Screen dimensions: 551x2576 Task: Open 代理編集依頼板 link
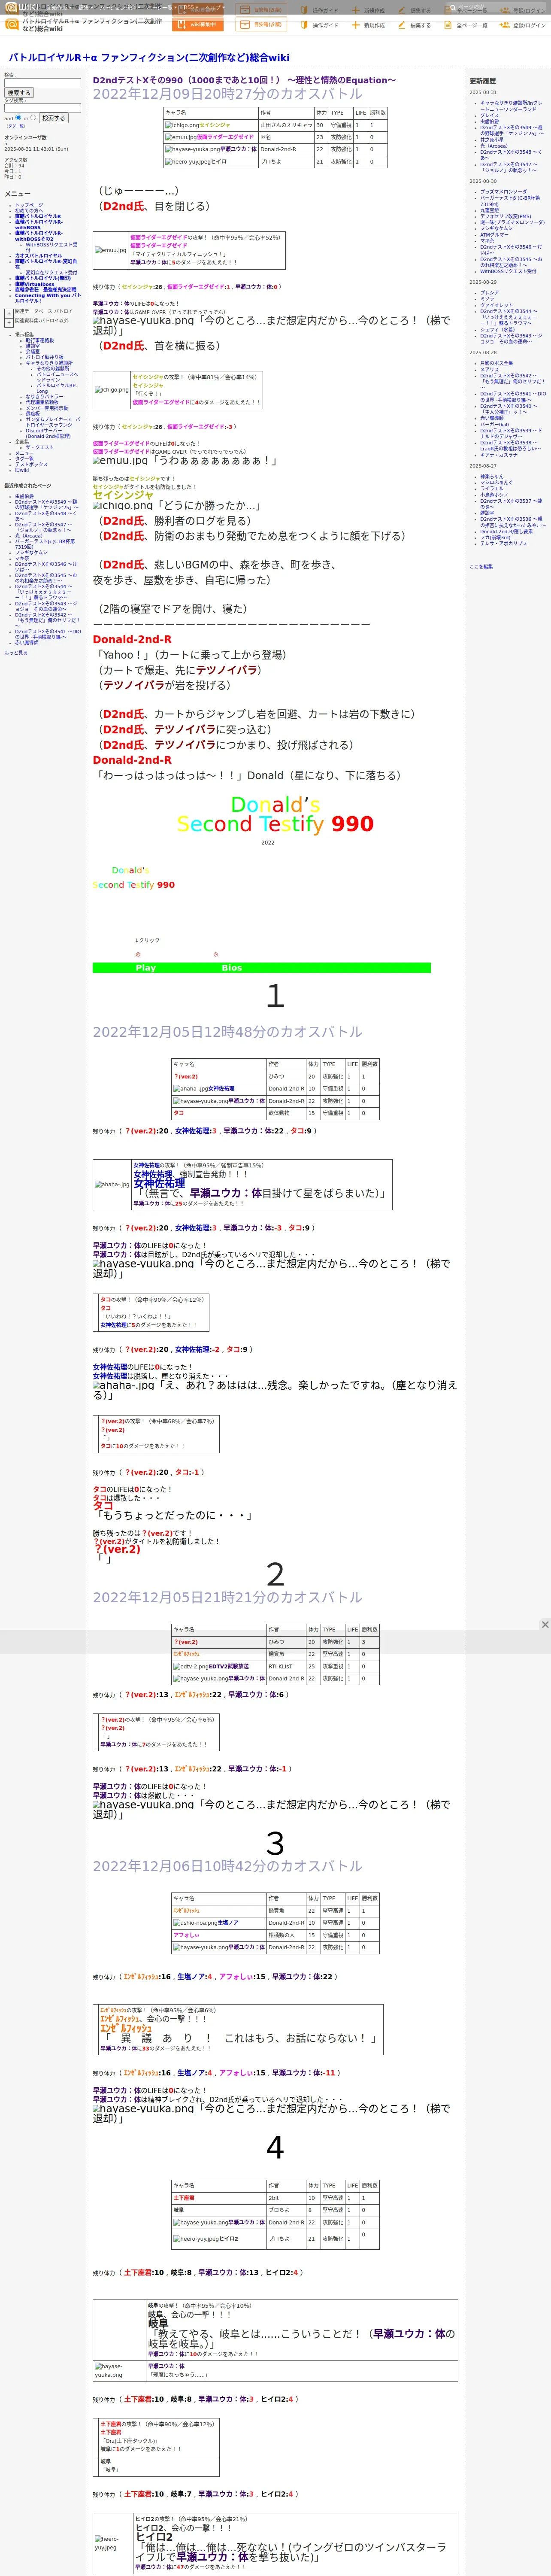pos(42,402)
